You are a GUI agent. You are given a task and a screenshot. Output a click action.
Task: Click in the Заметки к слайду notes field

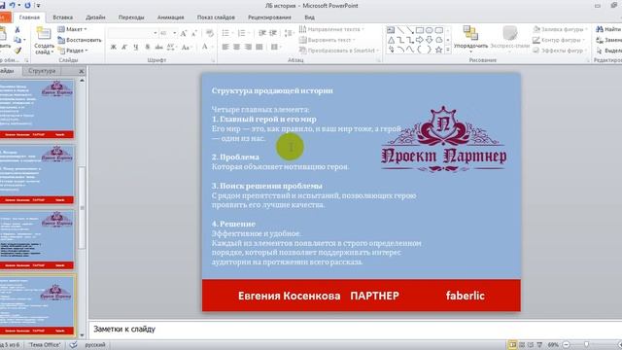[356, 330]
